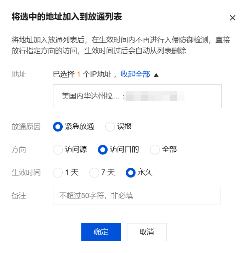Confirm with the 确定 button
The image size is (246, 253).
tap(101, 232)
